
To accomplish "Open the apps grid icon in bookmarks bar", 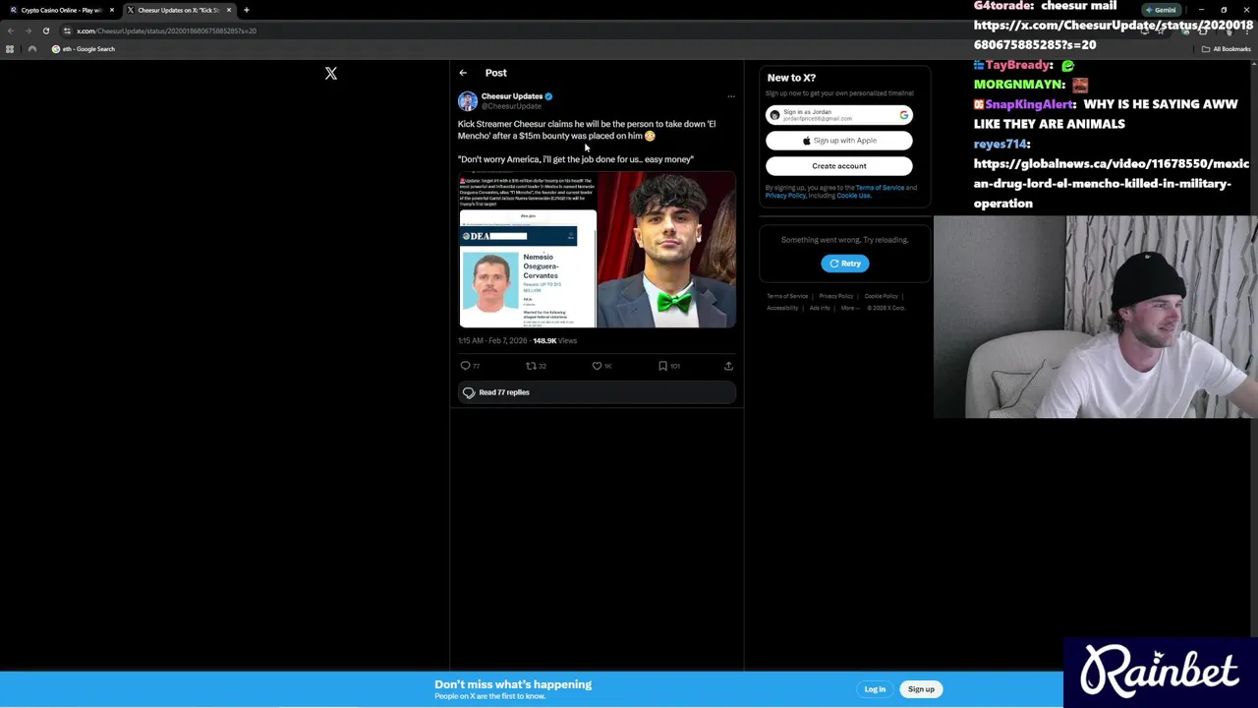I will pos(10,49).
